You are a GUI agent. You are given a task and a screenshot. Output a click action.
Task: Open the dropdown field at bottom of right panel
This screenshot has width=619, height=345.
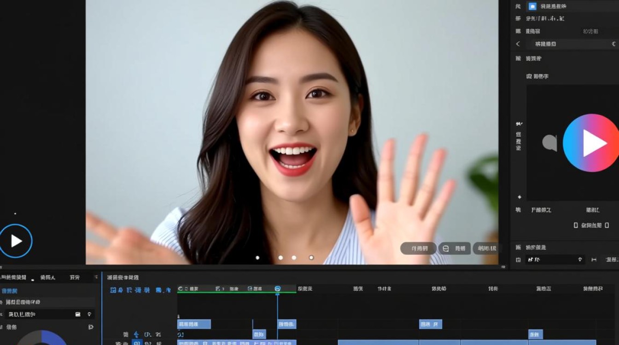[x=555, y=260]
